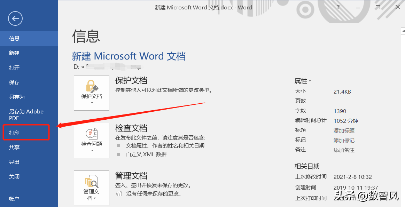Click 添加标题 to add a title
Image resolution: width=405 pixels, height=207 pixels.
(x=344, y=131)
